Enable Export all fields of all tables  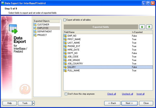[x=65, y=20]
